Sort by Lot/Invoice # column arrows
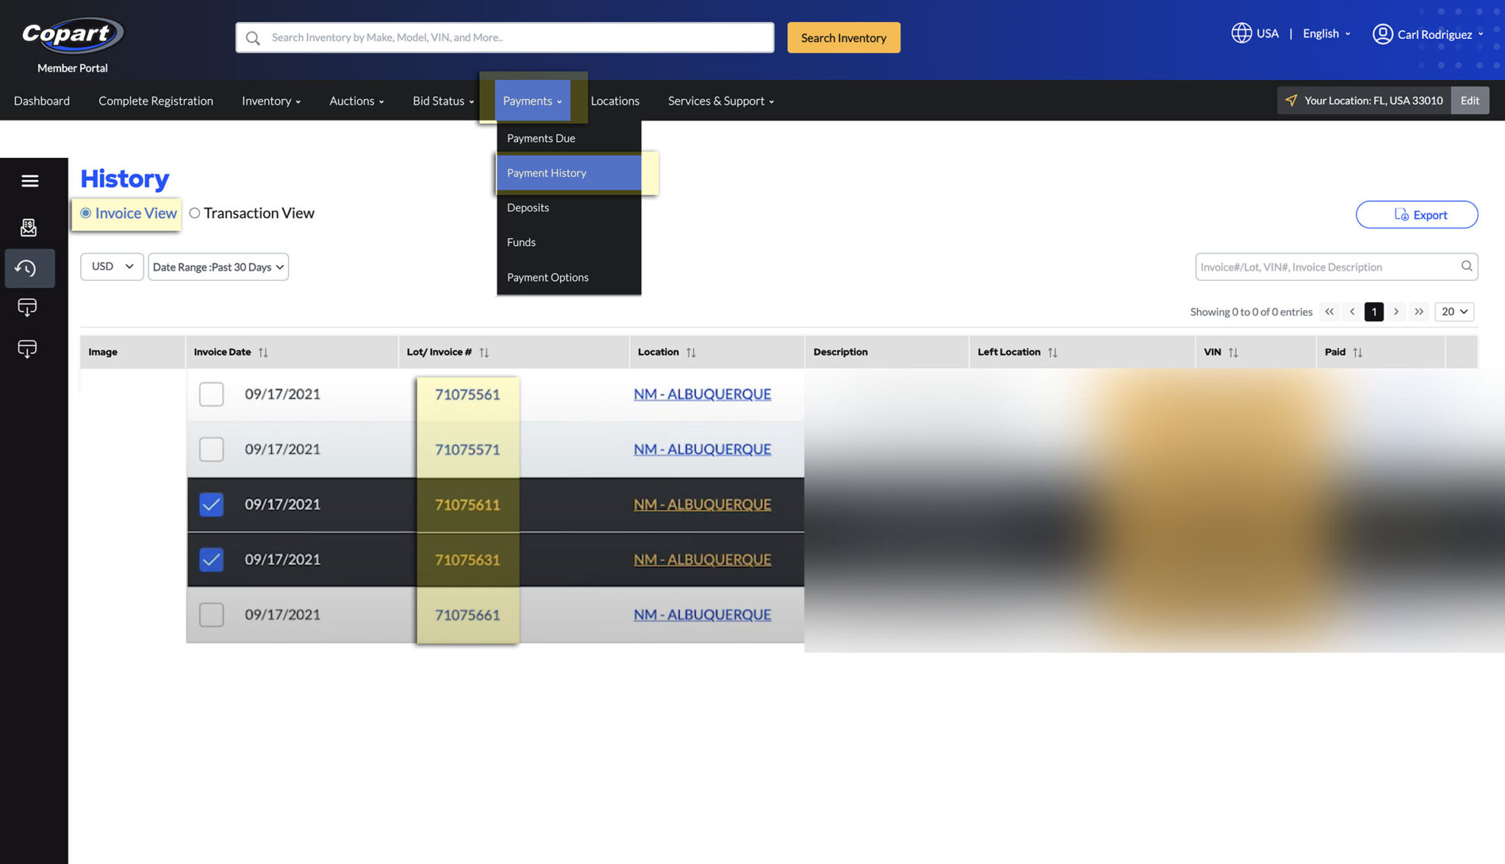 coord(484,353)
